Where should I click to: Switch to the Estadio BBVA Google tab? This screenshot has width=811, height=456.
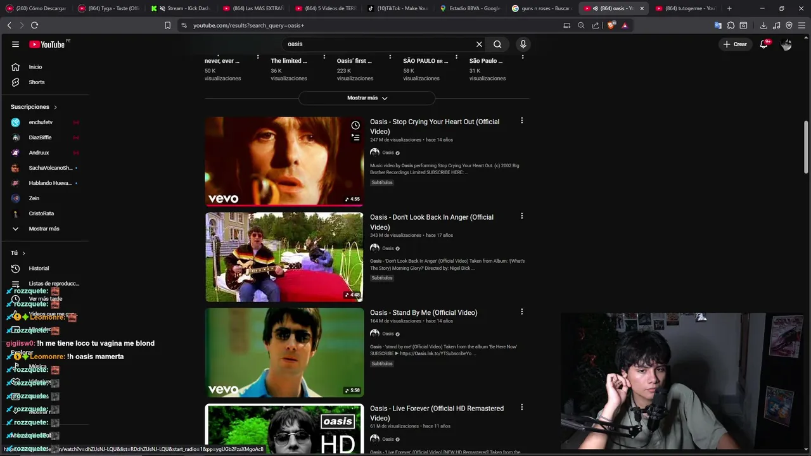(x=470, y=8)
